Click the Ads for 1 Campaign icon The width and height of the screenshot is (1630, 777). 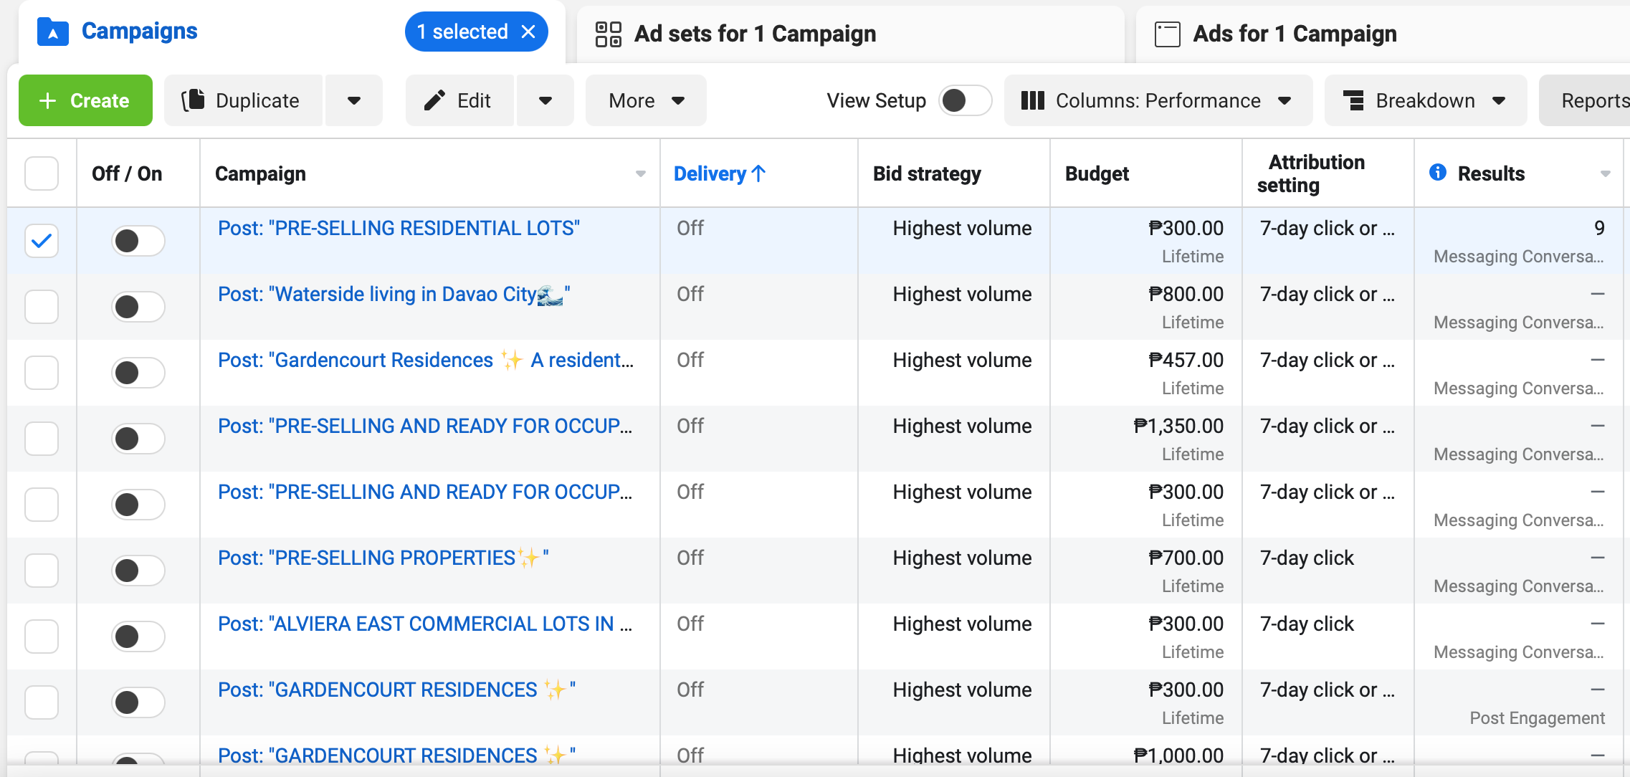click(1167, 34)
